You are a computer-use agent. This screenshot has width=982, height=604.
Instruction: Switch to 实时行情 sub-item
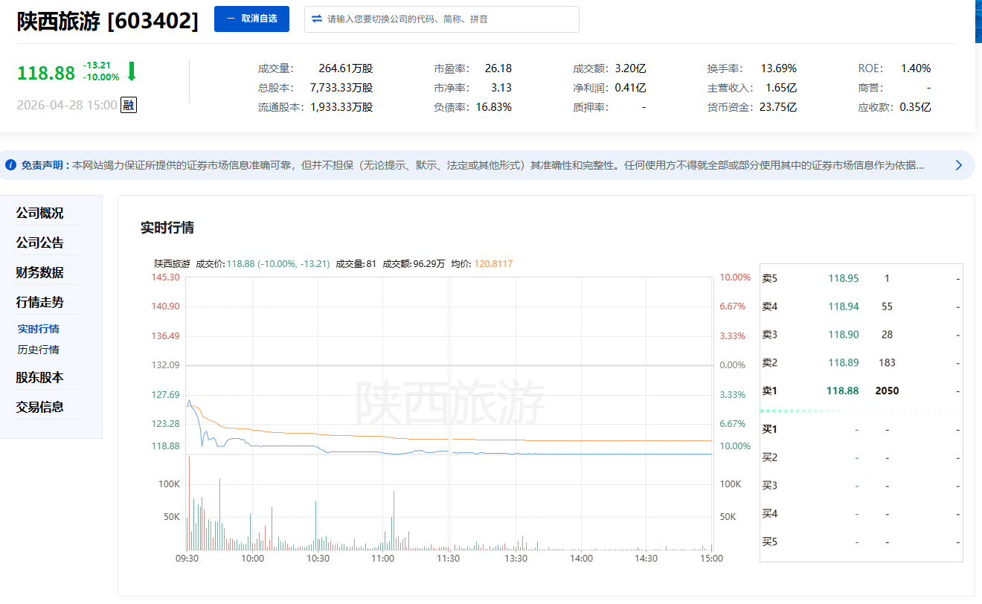coord(38,329)
